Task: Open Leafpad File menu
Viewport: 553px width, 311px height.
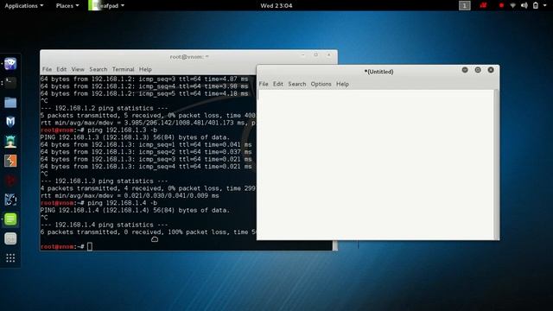Action: point(264,84)
